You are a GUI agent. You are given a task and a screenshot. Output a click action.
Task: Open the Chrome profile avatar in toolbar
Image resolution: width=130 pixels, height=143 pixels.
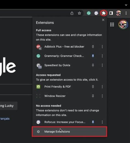118,13
